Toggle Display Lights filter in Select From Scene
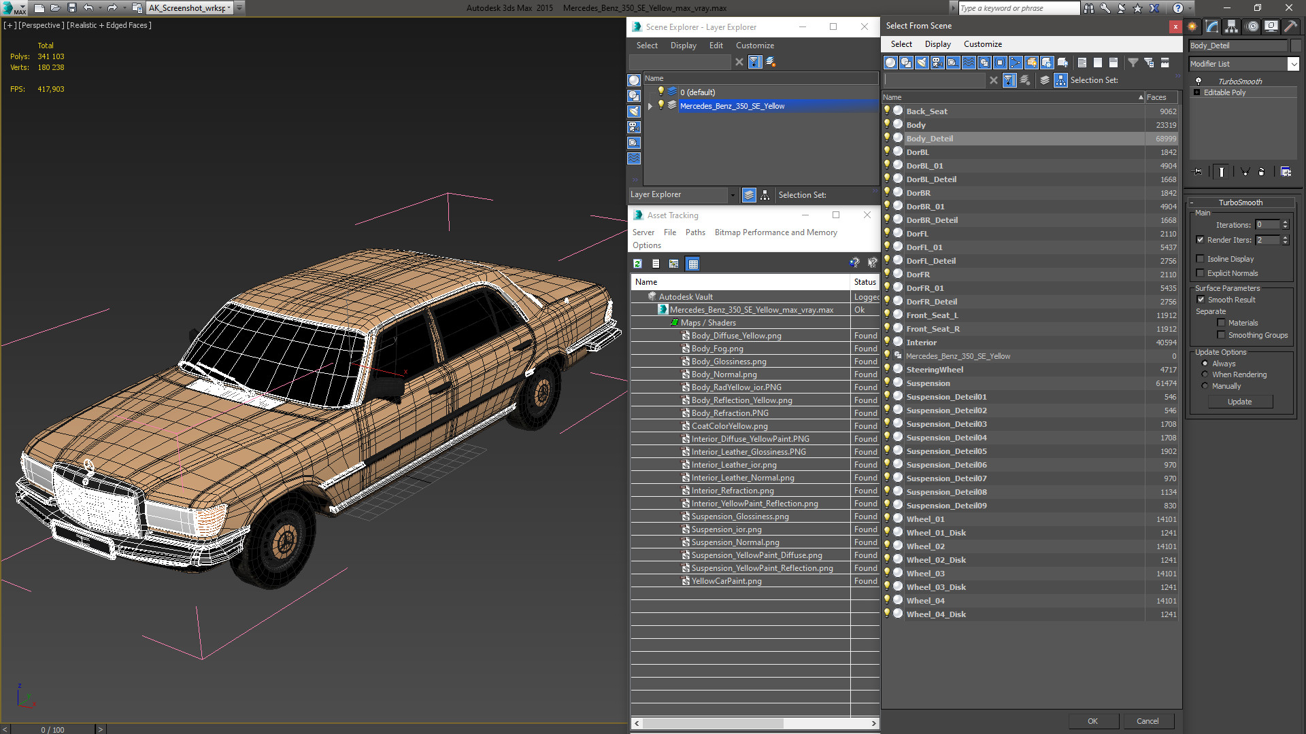Screen dimensions: 1306x734 point(922,63)
